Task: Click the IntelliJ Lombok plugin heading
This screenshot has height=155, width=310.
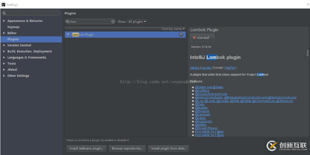Action: pyautogui.click(x=215, y=57)
